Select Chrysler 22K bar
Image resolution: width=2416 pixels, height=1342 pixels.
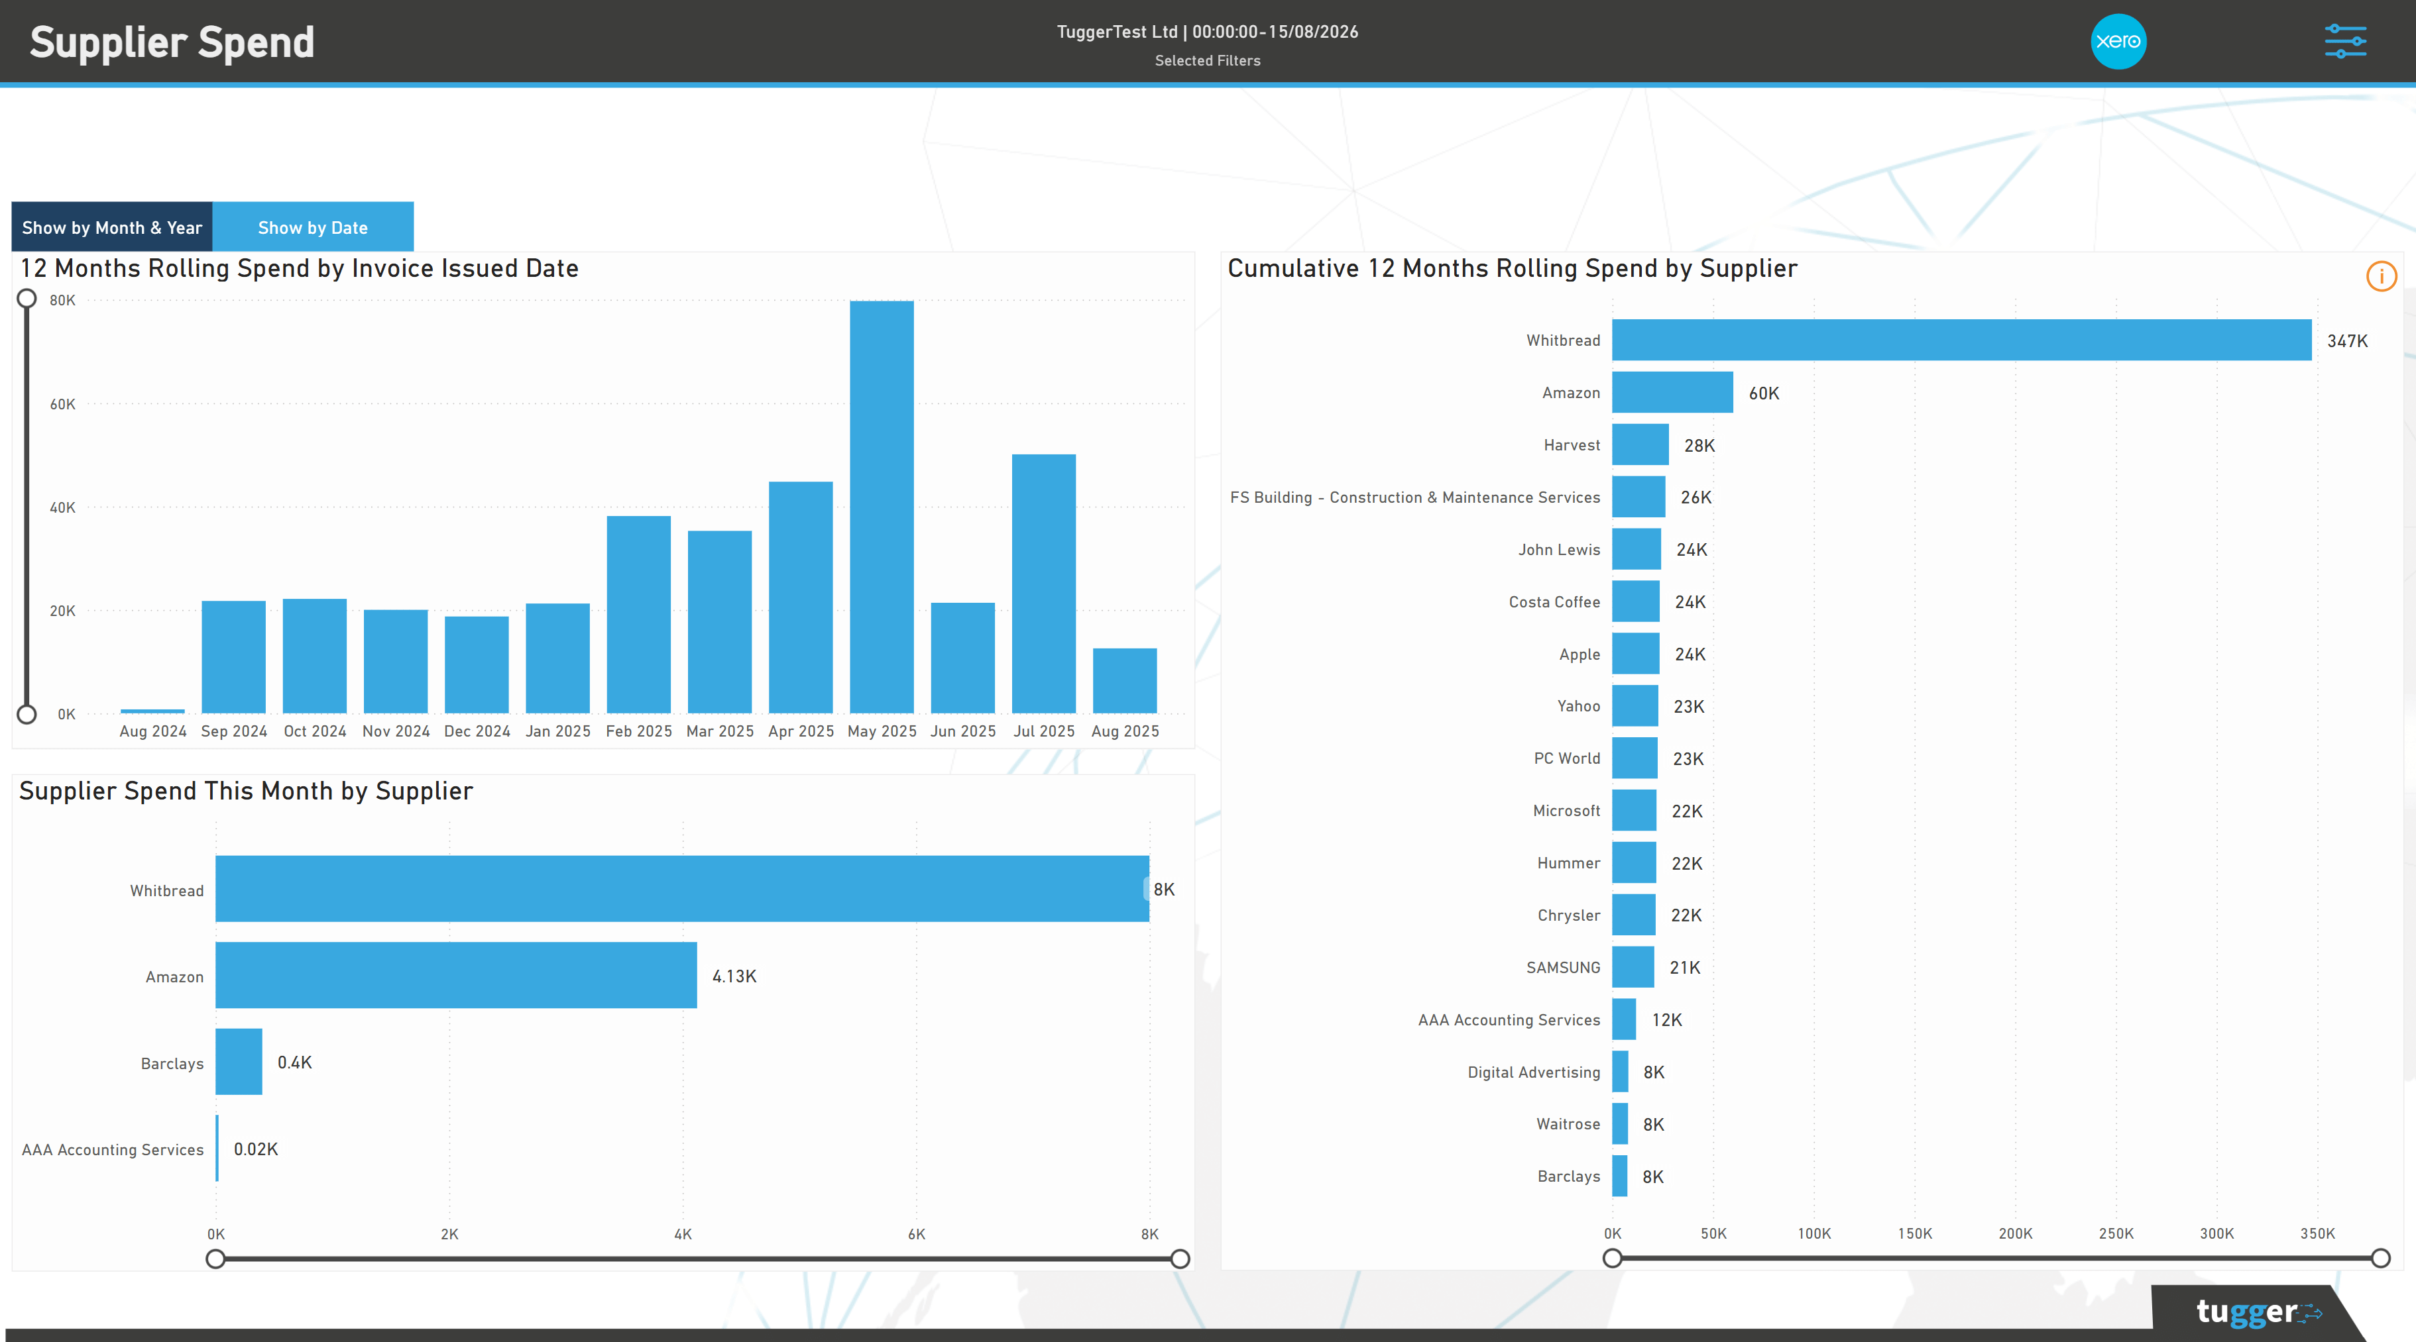point(1634,915)
